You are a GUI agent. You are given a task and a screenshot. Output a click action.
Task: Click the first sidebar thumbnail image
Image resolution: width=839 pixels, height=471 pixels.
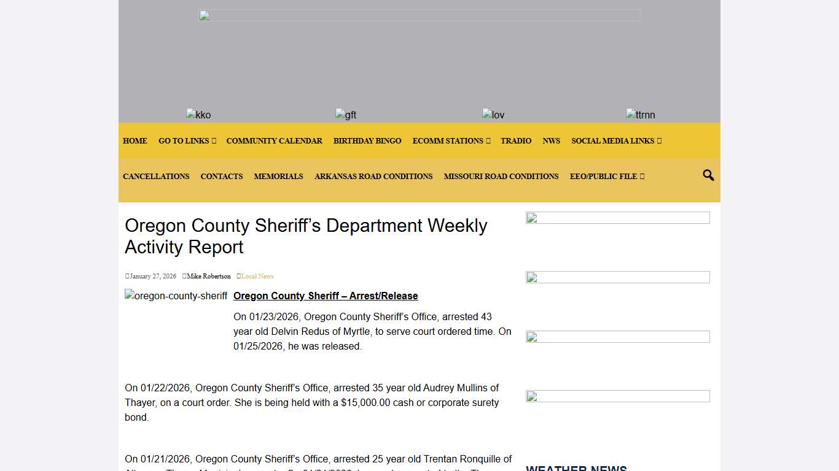(x=617, y=217)
